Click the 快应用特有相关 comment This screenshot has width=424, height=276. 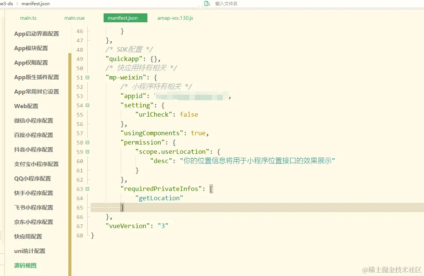tap(141, 68)
